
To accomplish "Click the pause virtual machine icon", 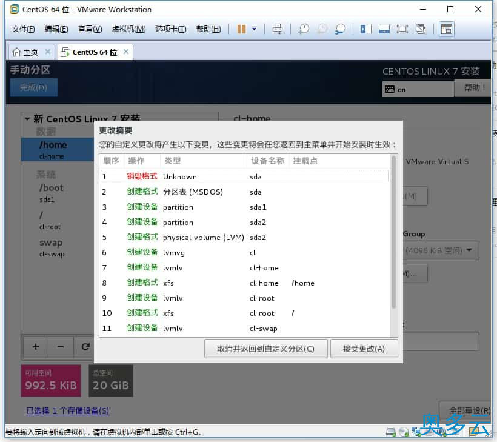I will (x=241, y=29).
